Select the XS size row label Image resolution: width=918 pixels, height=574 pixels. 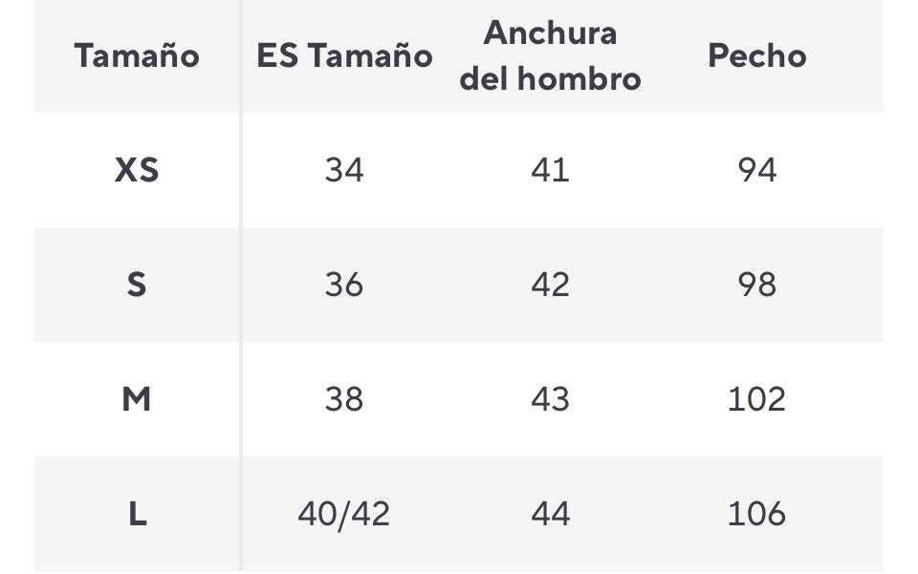137,170
